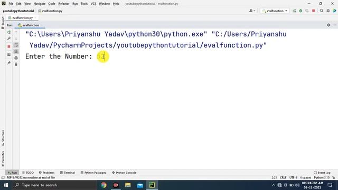
Task: Close the evalfunction.py editor tab
Action: coord(35,17)
